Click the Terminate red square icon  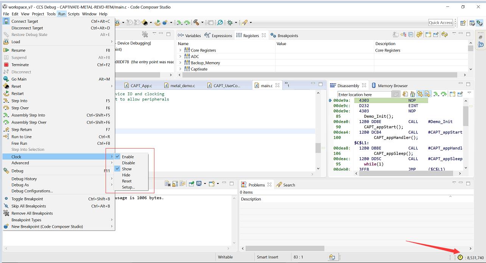(6, 65)
